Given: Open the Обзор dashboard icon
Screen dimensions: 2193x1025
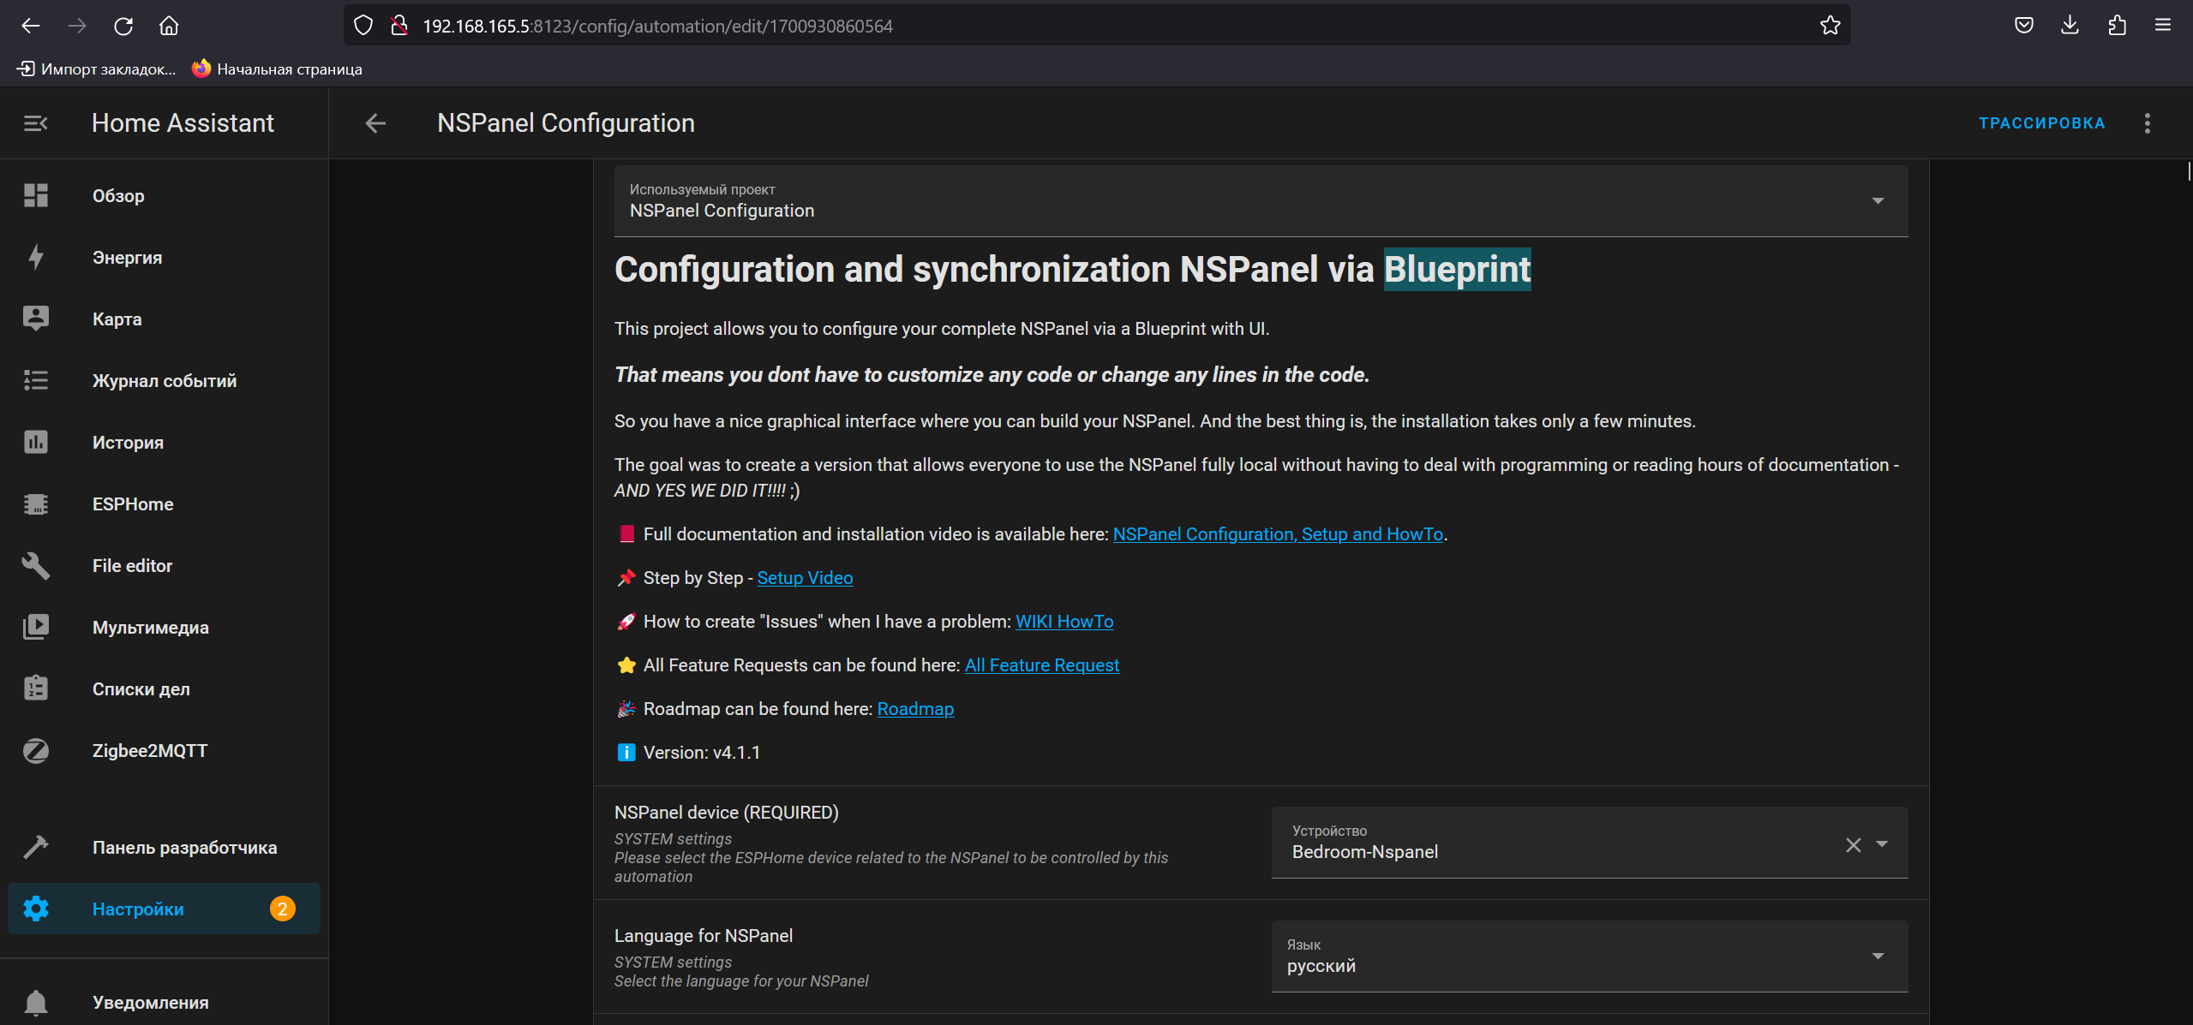Looking at the screenshot, I should click(x=36, y=196).
